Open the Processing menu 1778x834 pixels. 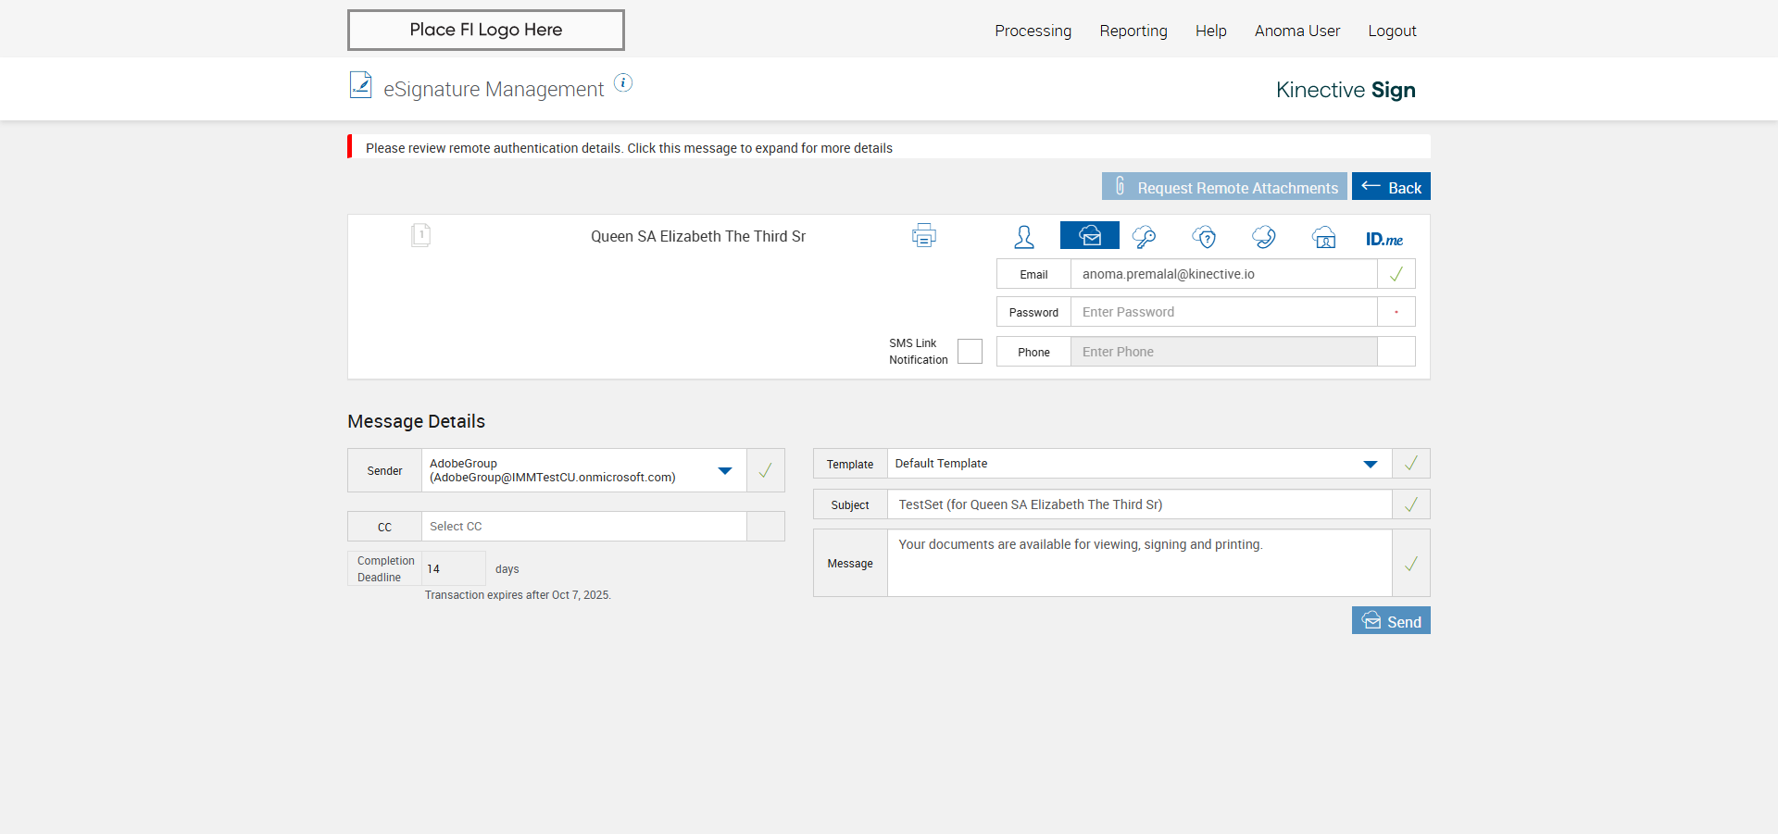[1033, 31]
